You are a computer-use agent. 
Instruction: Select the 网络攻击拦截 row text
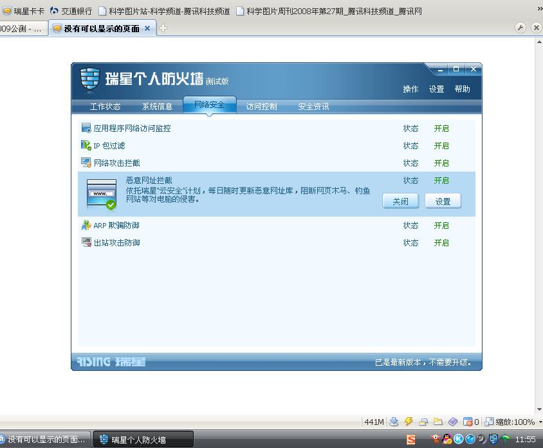[116, 163]
